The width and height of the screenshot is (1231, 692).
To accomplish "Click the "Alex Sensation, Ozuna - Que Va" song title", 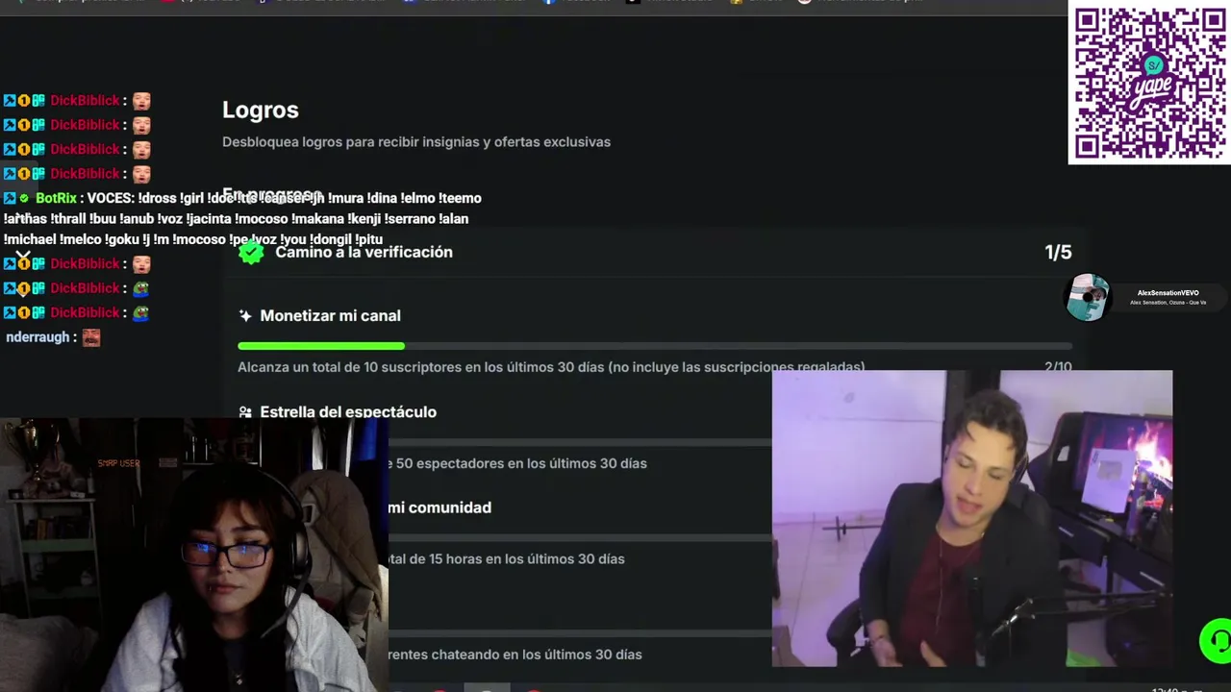I will point(1168,303).
